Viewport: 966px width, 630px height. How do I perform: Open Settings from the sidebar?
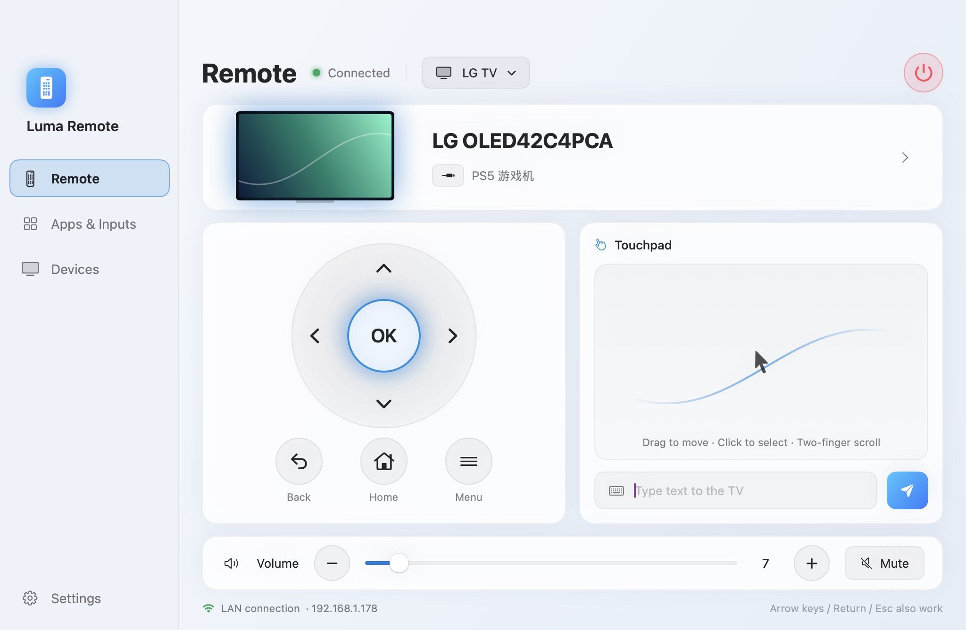[90, 598]
